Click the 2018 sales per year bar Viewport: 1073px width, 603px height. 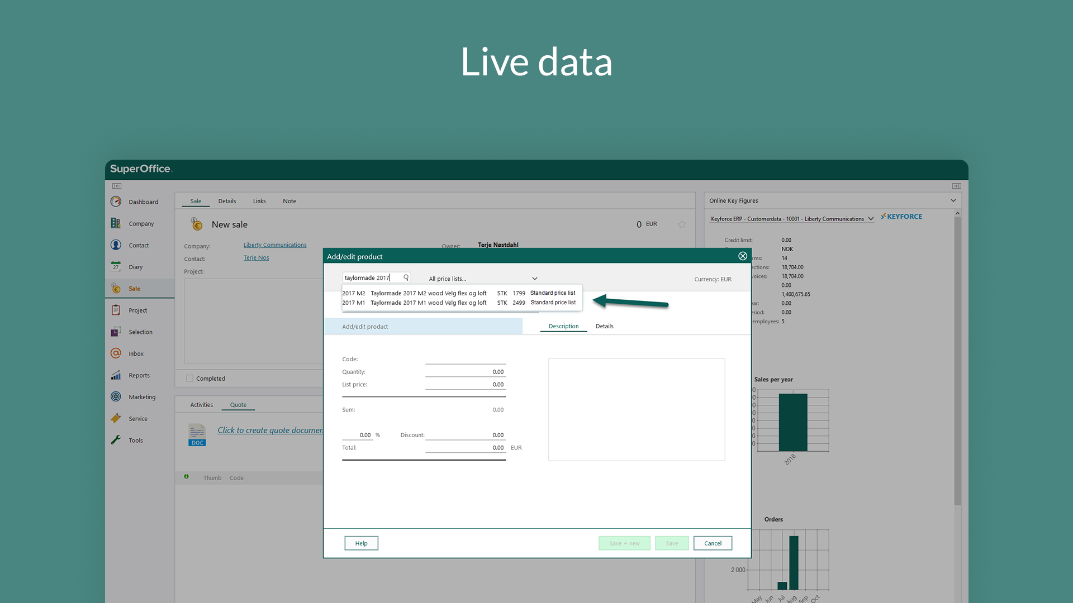coord(792,422)
